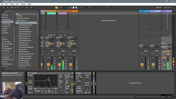Viewport: 176px width, 99px height.
Task: Toggle the yellow Follow button in the transport
Action: click(57, 8)
